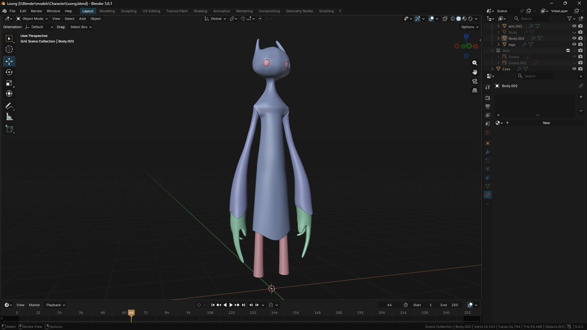
Task: Open the Global transform orientation dropdown
Action: click(216, 19)
